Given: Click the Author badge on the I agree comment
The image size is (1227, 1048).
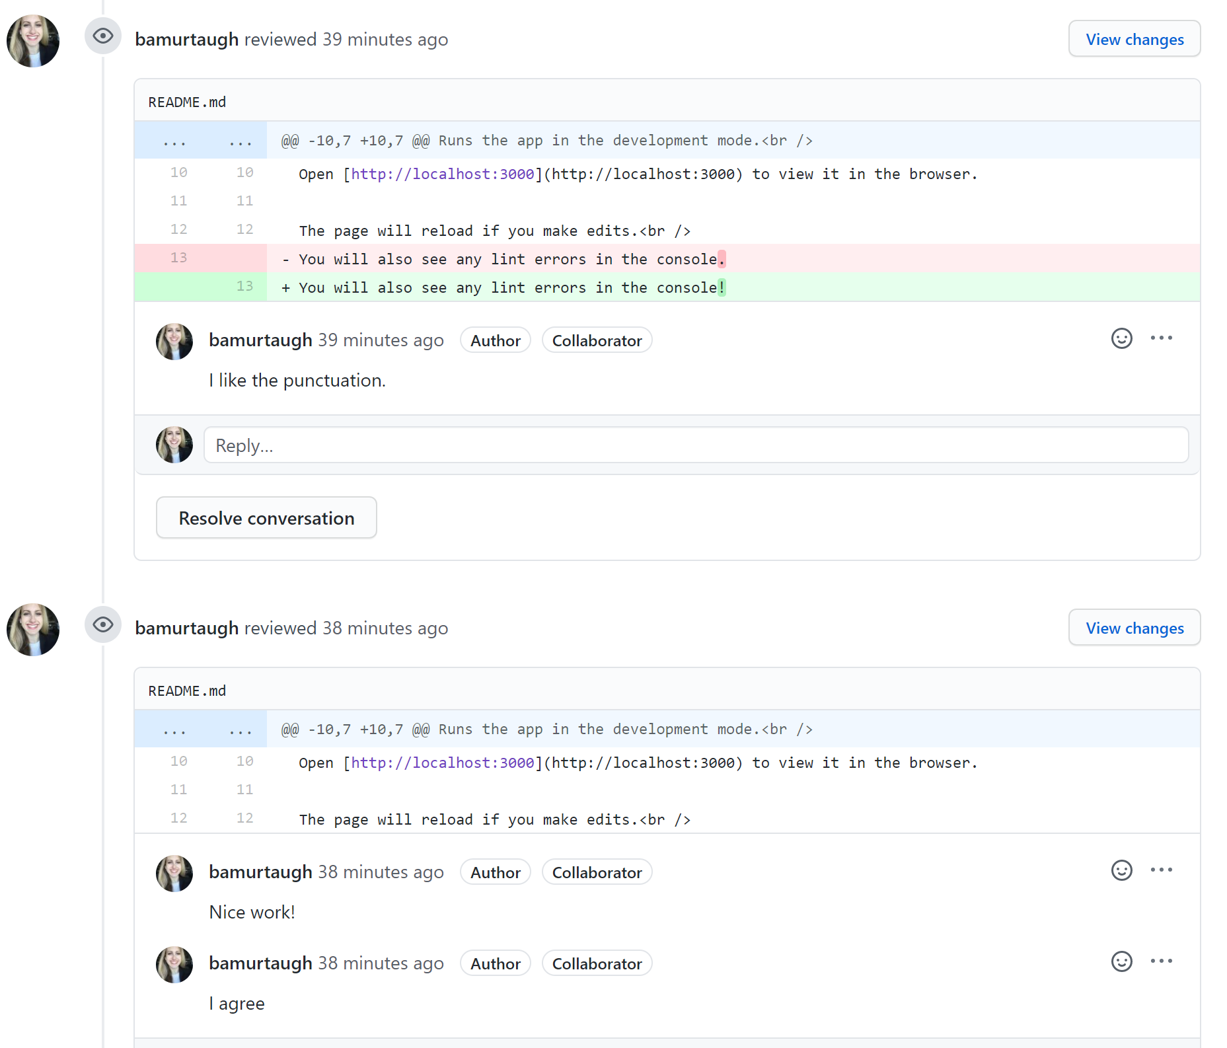Looking at the screenshot, I should coord(495,963).
